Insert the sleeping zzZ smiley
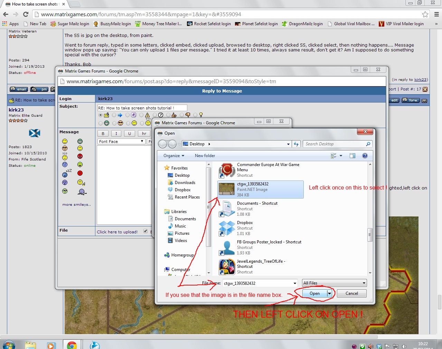The image size is (442, 349). pyautogui.click(x=66, y=173)
